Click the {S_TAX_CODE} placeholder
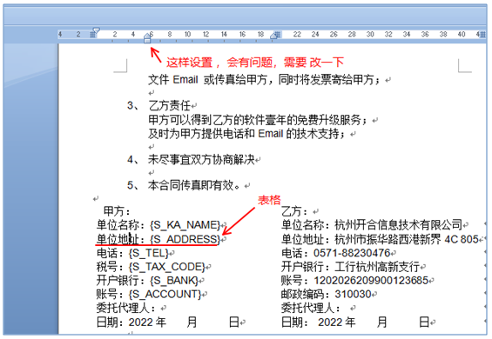 167,267
